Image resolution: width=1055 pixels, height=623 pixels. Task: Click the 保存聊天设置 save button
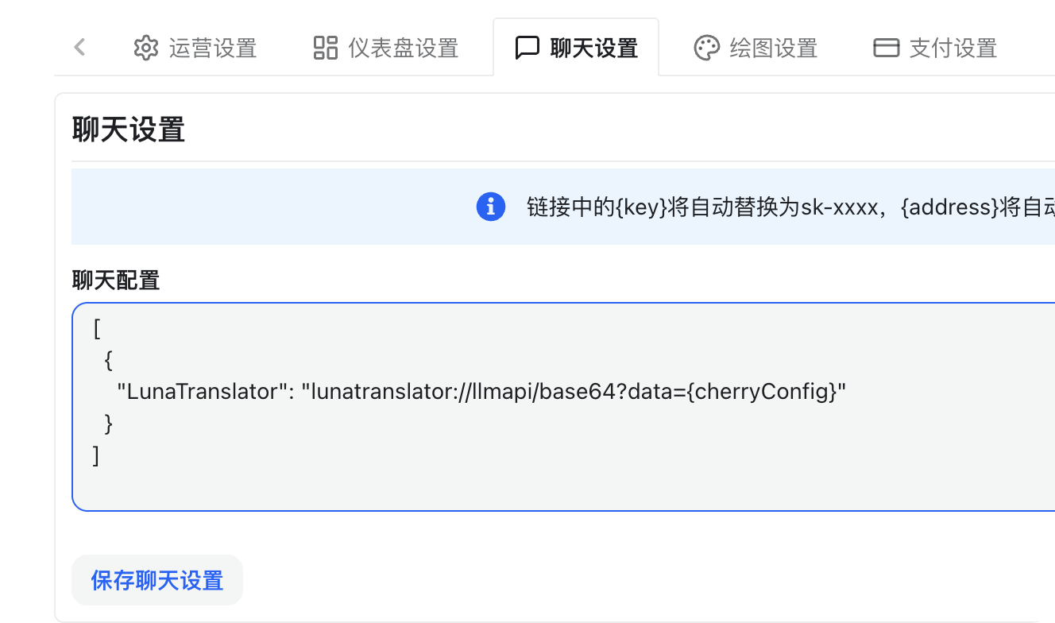[157, 580]
